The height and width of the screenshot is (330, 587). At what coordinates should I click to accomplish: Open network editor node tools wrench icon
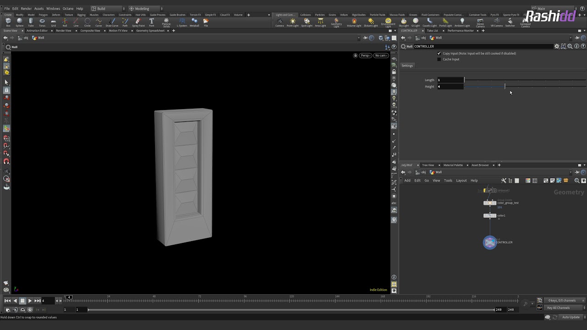click(x=504, y=181)
